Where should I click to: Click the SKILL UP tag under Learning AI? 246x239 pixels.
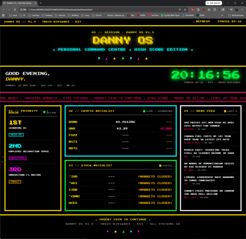point(16,135)
